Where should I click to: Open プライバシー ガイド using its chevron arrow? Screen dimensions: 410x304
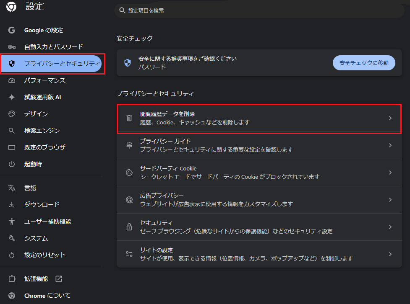(x=390, y=145)
